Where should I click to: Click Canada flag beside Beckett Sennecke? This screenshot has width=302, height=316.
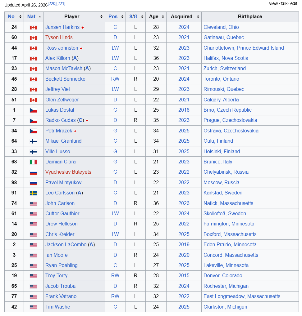coord(33,79)
